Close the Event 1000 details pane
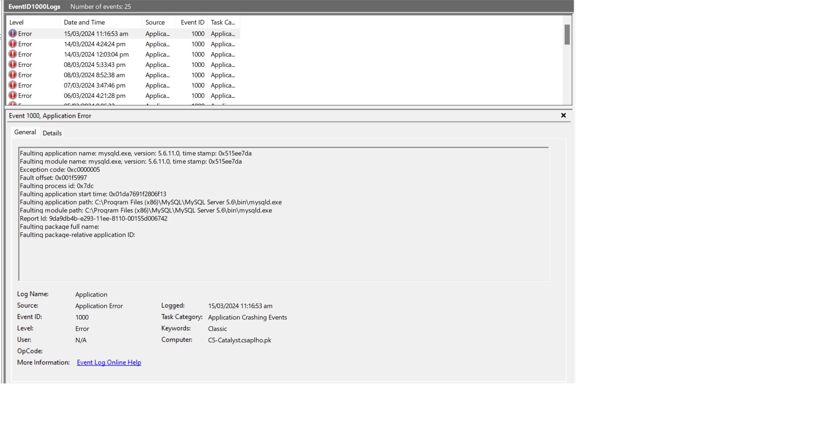Image resolution: width=836 pixels, height=423 pixels. point(563,116)
